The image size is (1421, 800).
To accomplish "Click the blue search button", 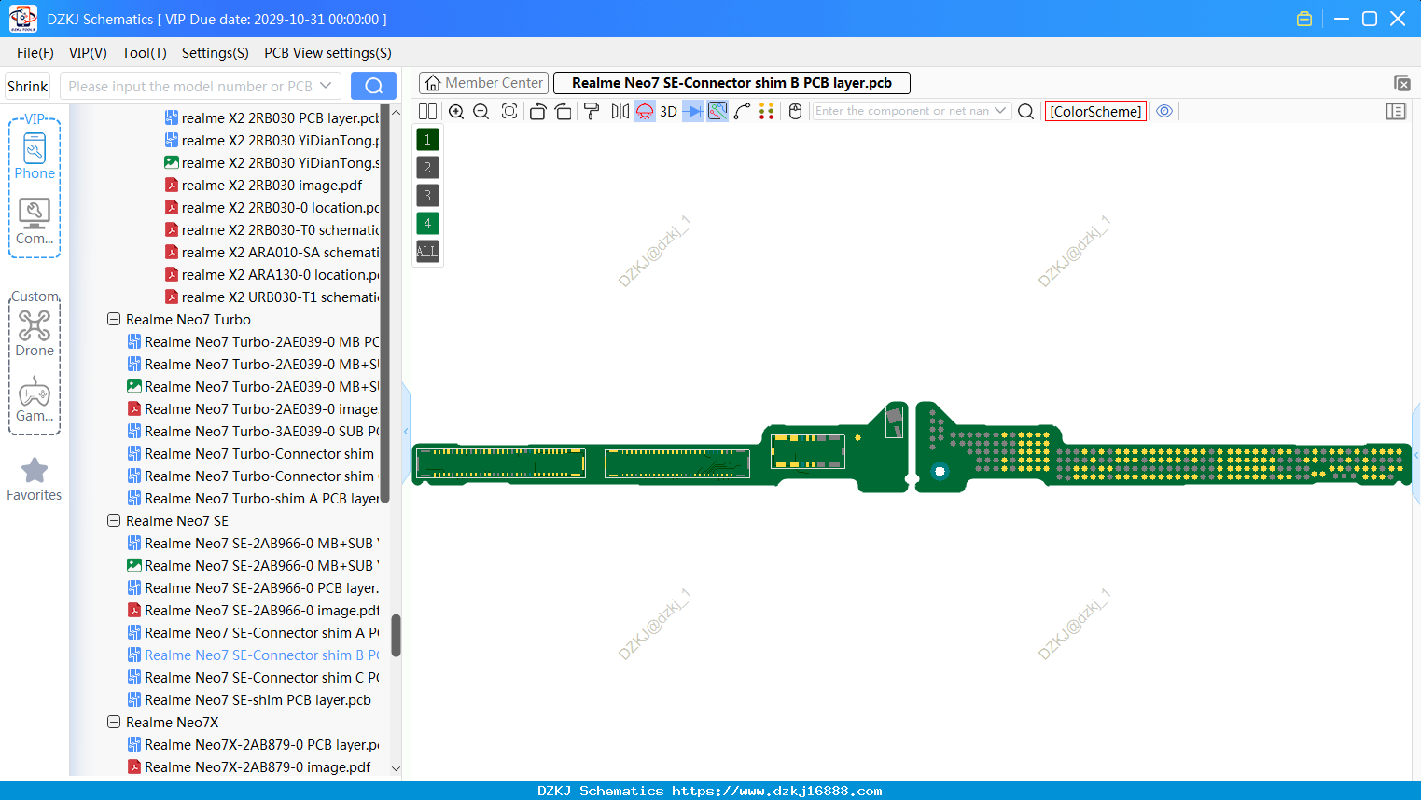I will coord(373,86).
